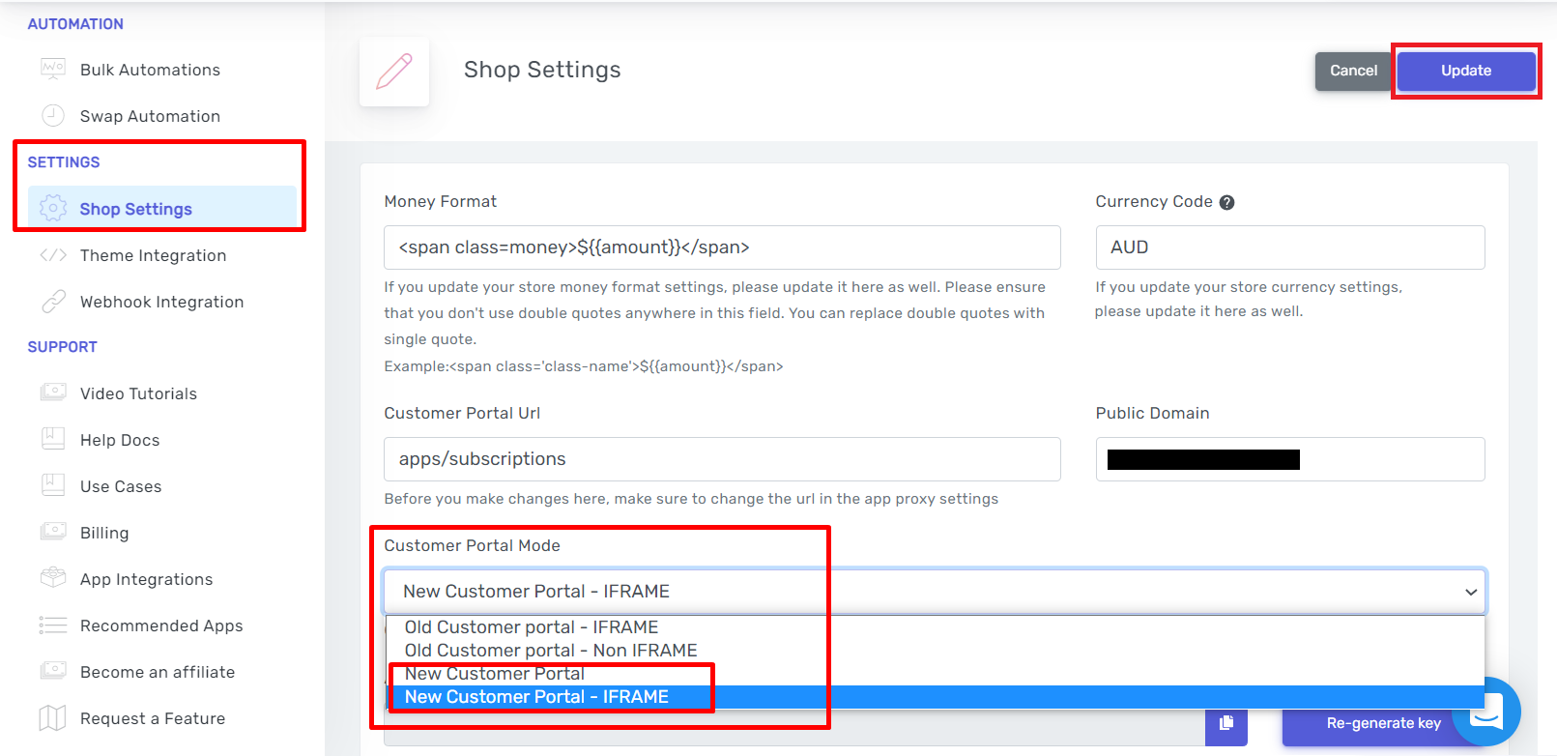This screenshot has width=1557, height=756.
Task: Open the Customer Portal Mode dropdown
Action: click(x=935, y=591)
